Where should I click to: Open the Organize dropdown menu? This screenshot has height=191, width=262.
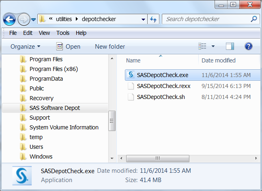pos(25,47)
